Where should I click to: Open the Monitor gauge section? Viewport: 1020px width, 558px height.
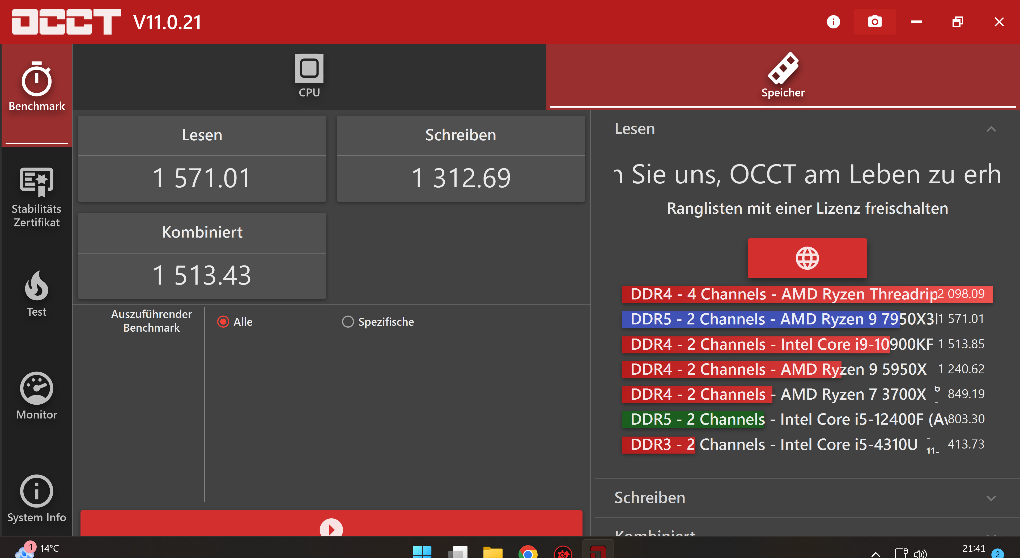[36, 396]
